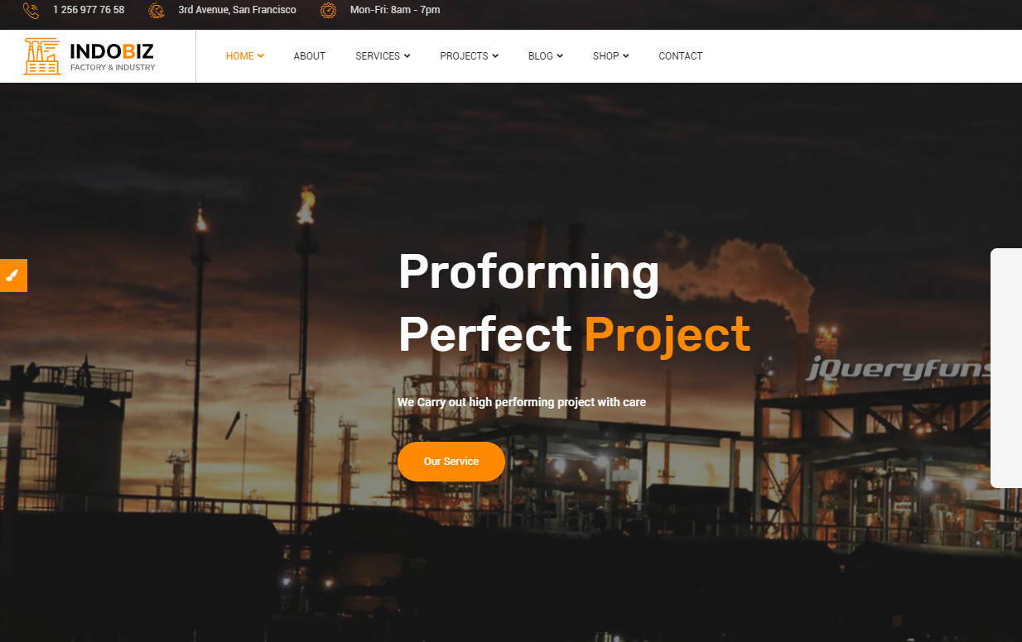Open the orange paintbrush style switcher
1022x642 pixels.
coord(13,275)
